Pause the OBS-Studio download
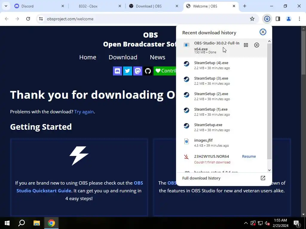This screenshot has width=306, height=229. pyautogui.click(x=246, y=45)
